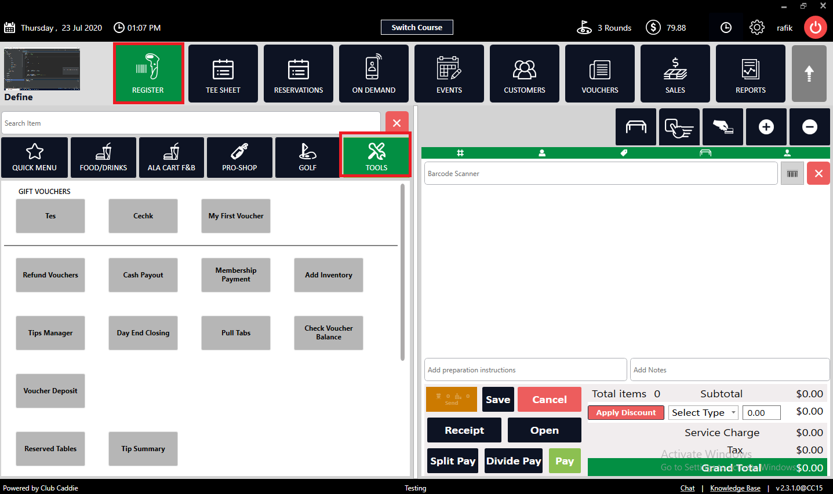833x494 pixels.
Task: Open Pull Tabs tool
Action: coord(236,333)
